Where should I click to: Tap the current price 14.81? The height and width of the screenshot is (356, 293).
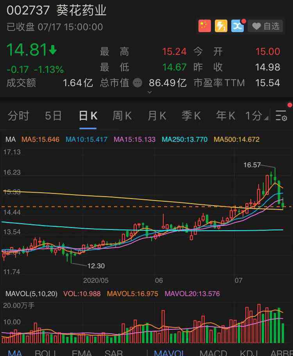(27, 50)
